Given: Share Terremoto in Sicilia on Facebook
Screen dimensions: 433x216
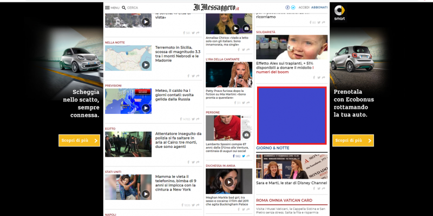Looking at the screenshot, I should coord(188,76).
